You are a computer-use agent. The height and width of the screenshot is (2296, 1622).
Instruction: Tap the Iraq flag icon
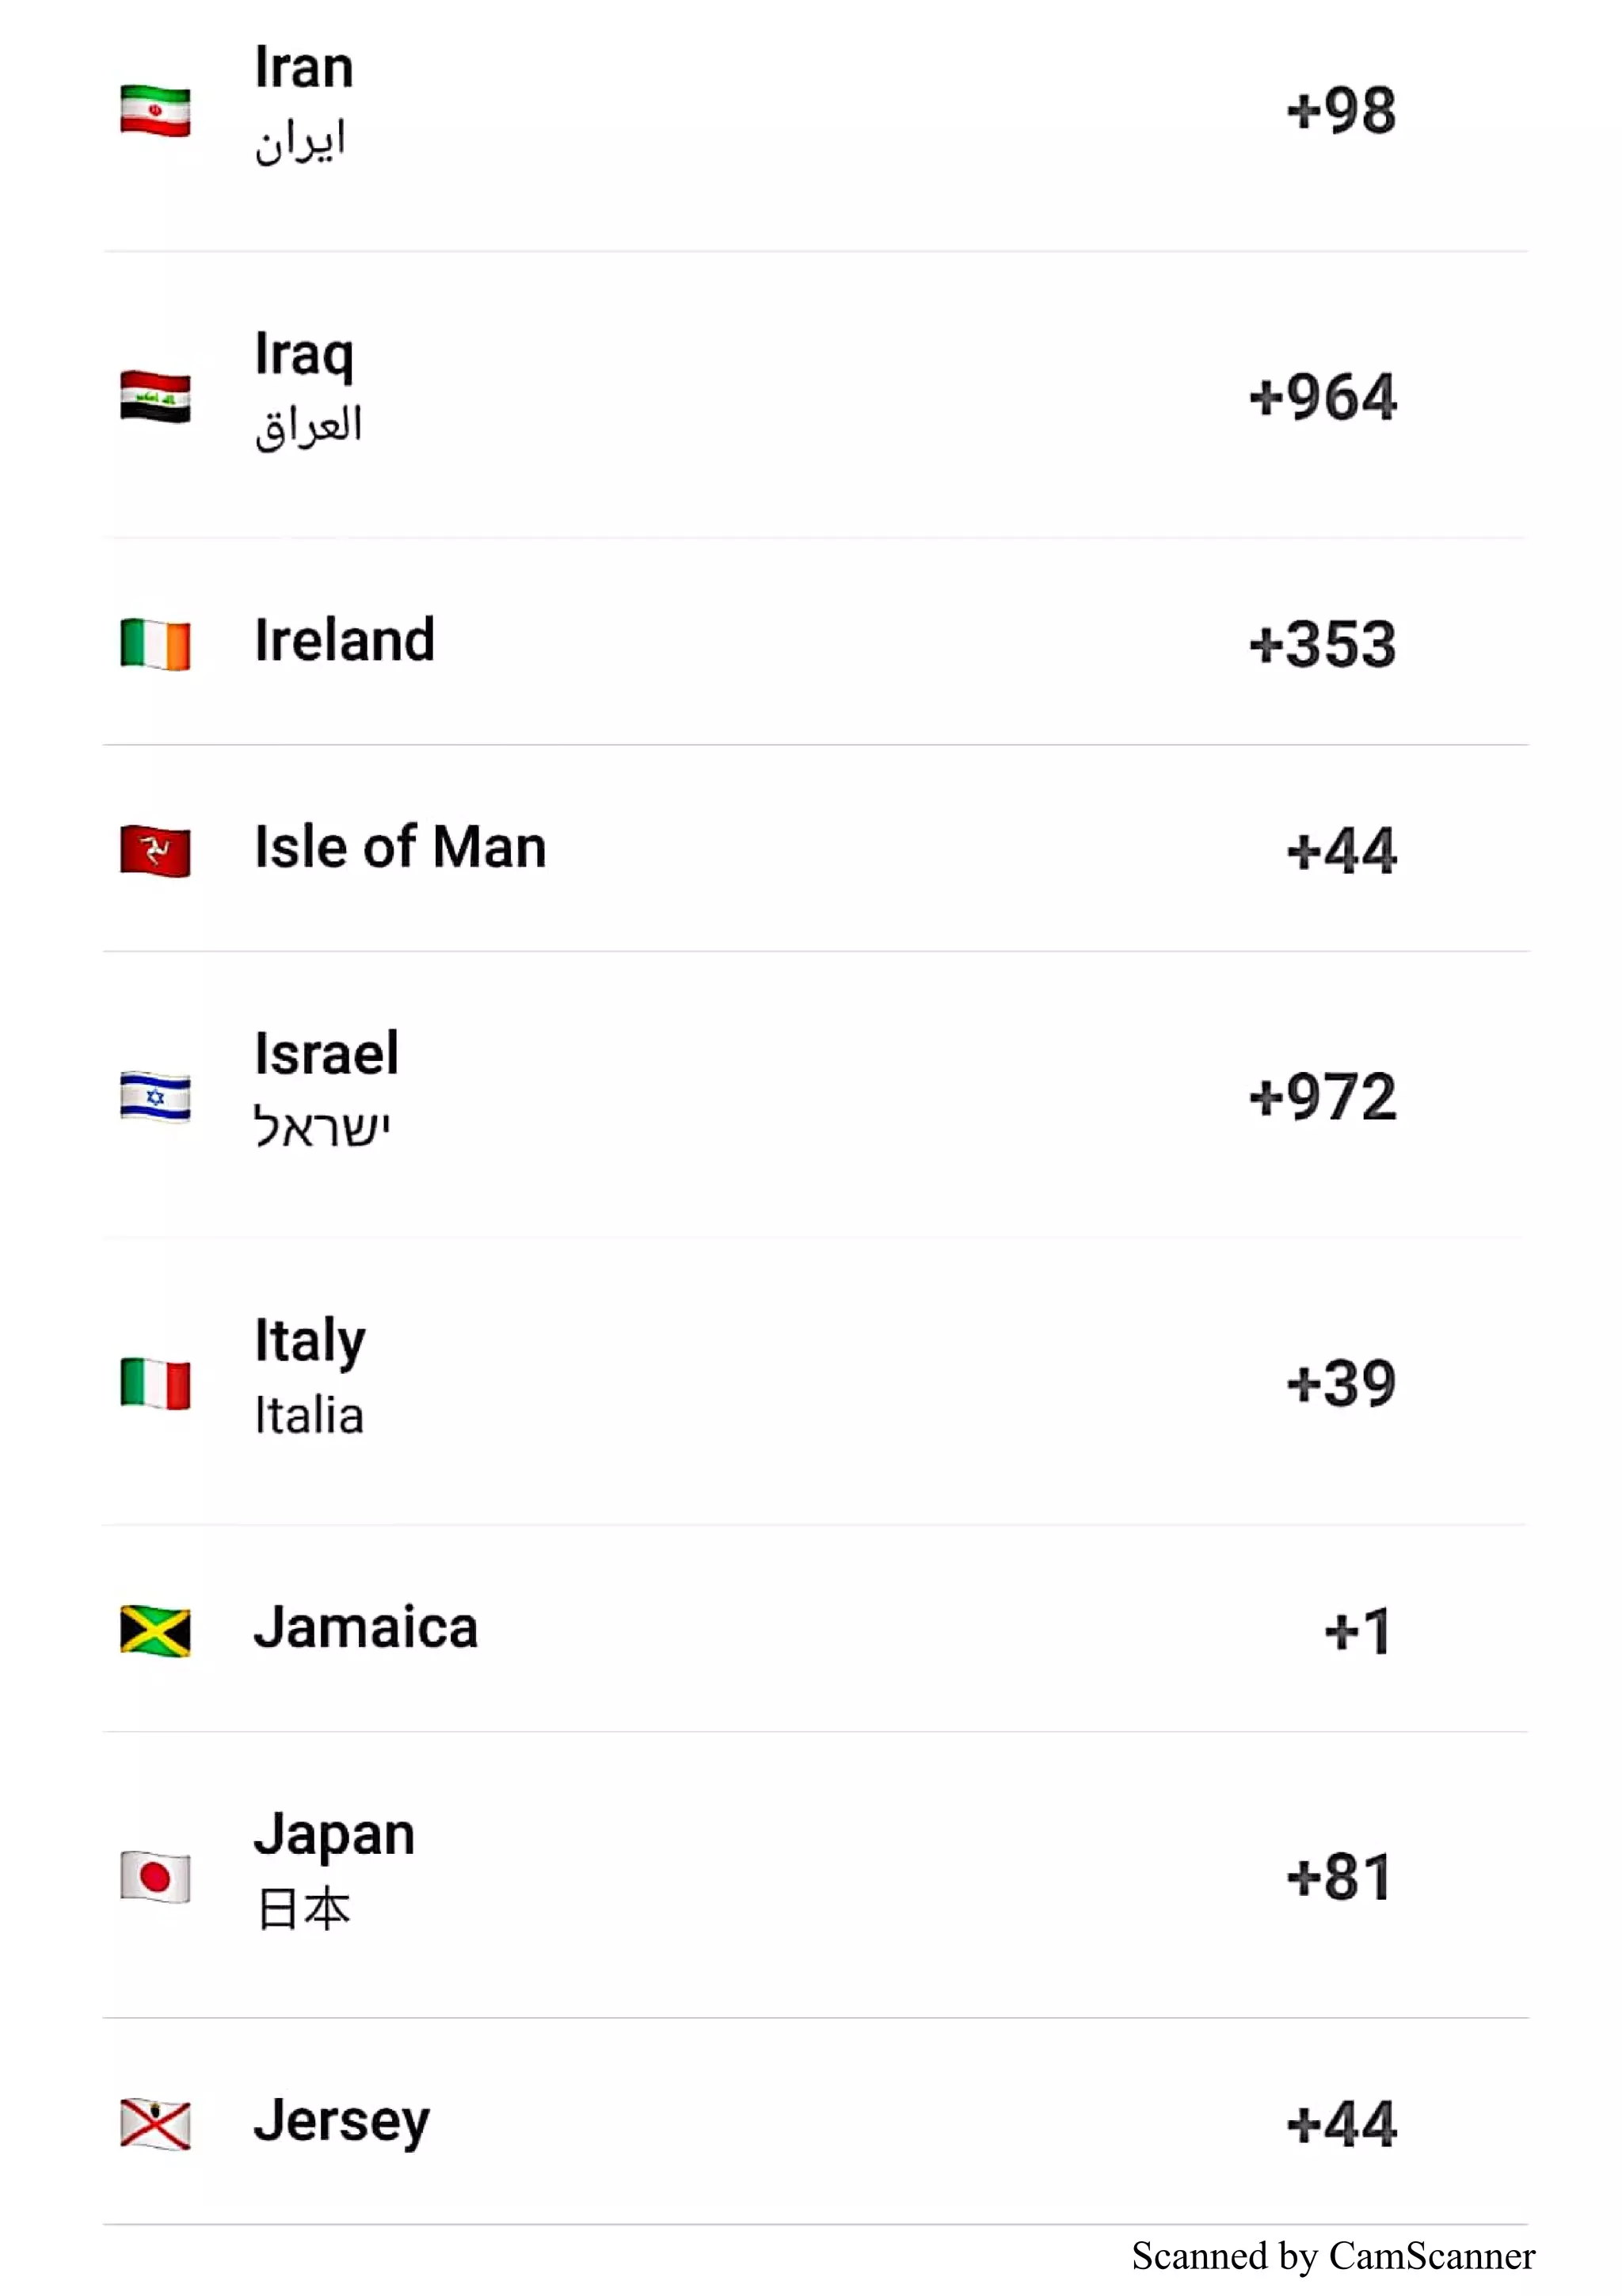(x=155, y=397)
